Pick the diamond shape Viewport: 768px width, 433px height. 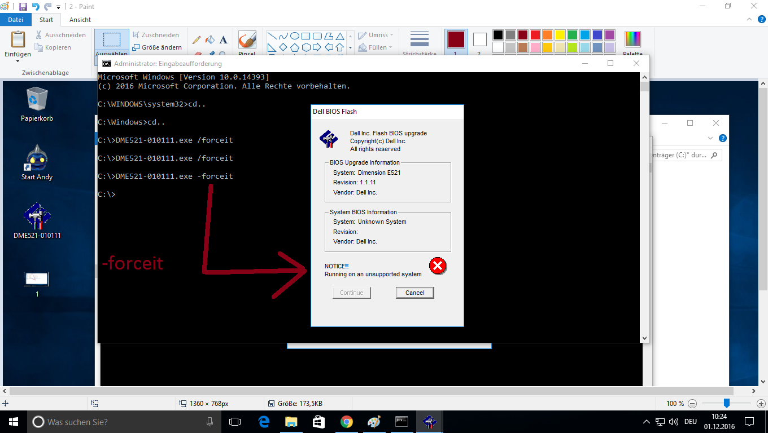click(283, 47)
